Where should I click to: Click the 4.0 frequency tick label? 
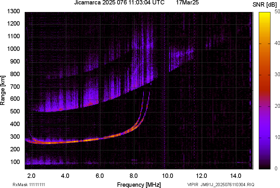coord(65,176)
